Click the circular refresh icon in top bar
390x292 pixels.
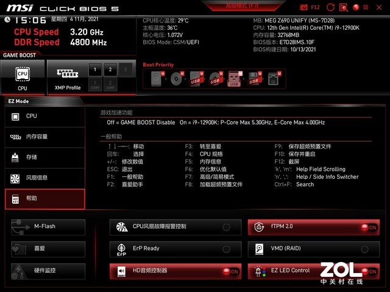click(330, 7)
